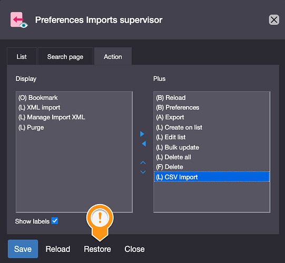
Task: Click the right arrow to move item to Plus
Action: [x=142, y=134]
